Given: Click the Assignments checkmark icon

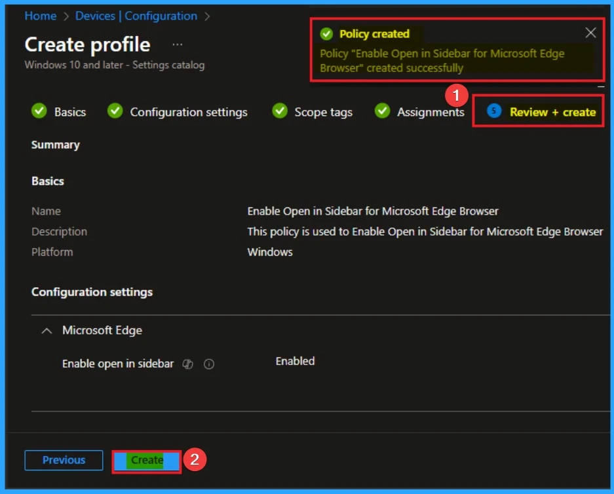Looking at the screenshot, I should point(382,111).
